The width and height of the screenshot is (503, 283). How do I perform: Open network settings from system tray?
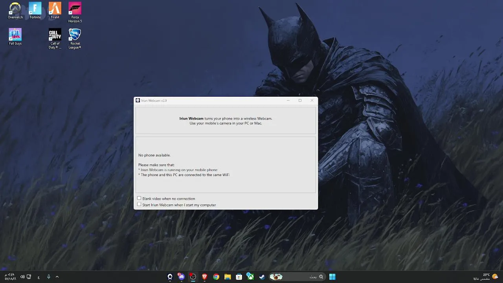29,277
